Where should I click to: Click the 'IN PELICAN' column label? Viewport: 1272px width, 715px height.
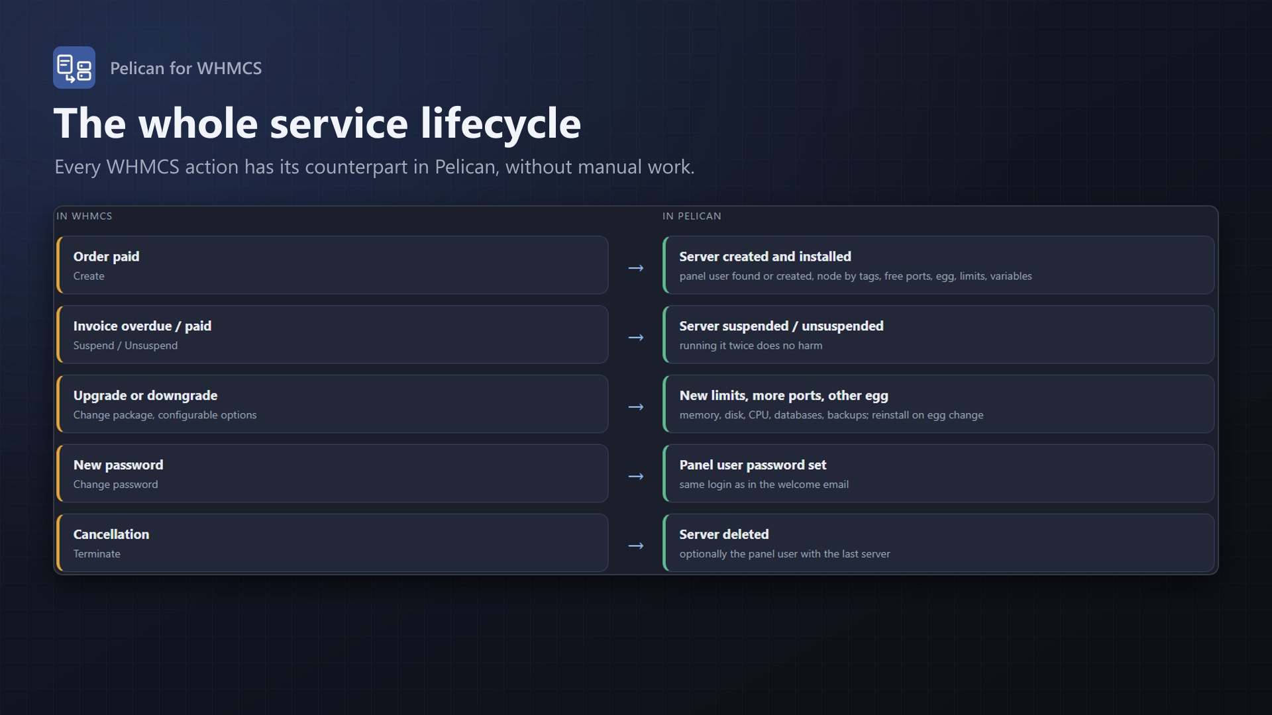pos(692,216)
